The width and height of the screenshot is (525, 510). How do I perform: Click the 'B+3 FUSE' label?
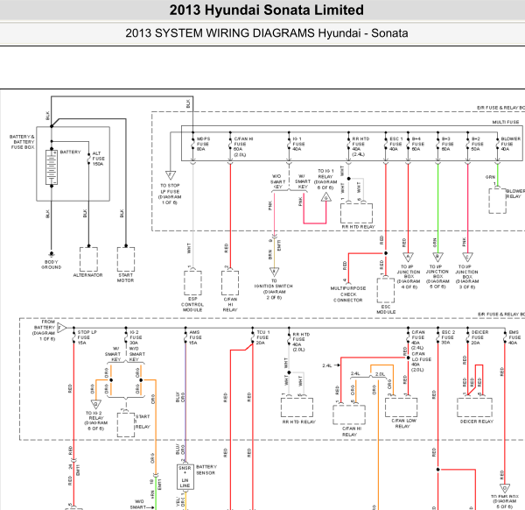tap(448, 144)
